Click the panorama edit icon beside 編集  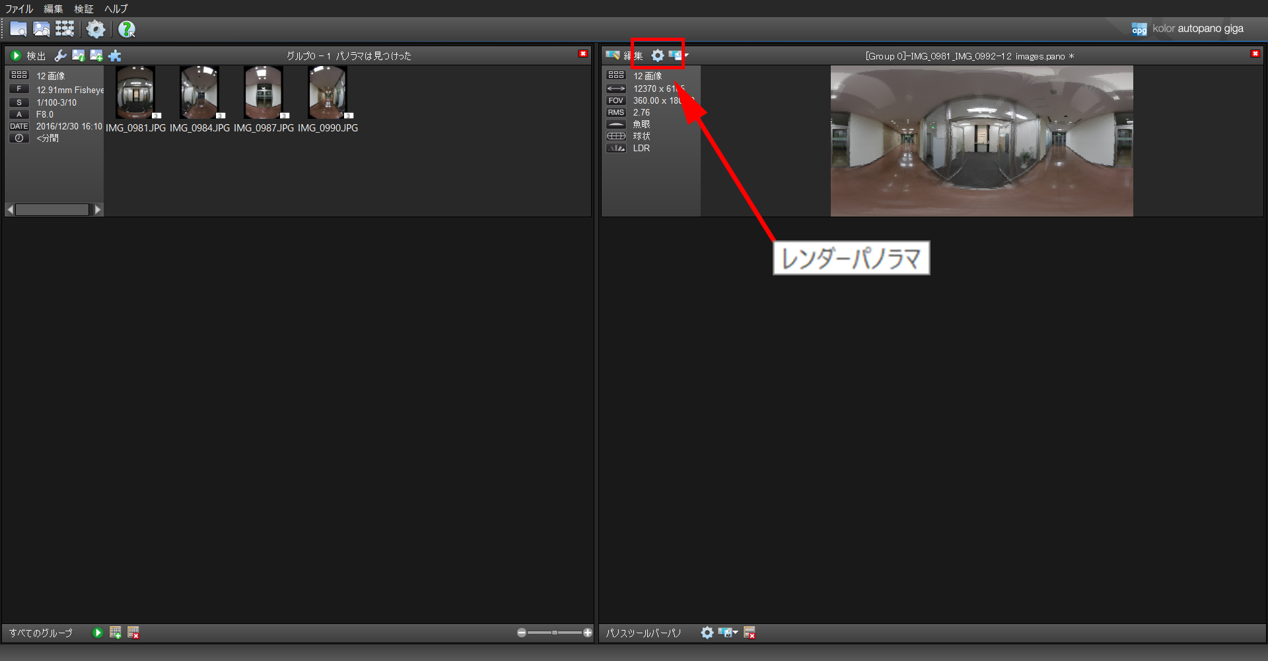click(613, 55)
